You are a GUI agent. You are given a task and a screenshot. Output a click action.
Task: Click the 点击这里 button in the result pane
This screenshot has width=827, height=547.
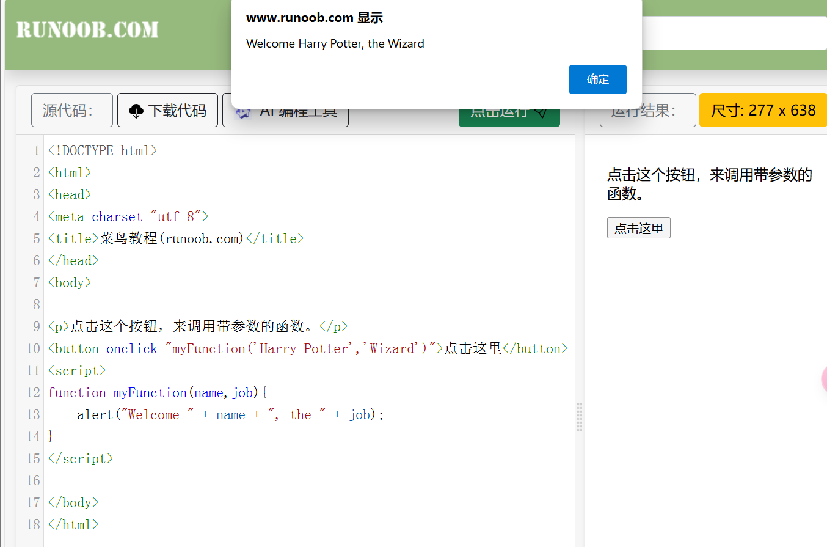(638, 228)
